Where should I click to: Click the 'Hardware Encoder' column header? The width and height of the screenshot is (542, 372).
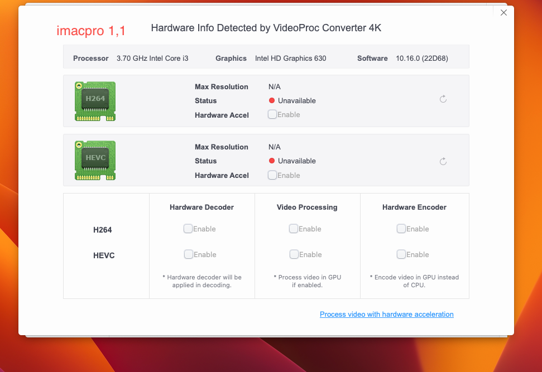[414, 207]
